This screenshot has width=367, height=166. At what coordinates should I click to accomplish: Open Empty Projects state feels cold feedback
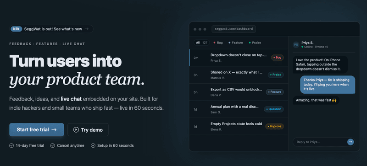239,127
